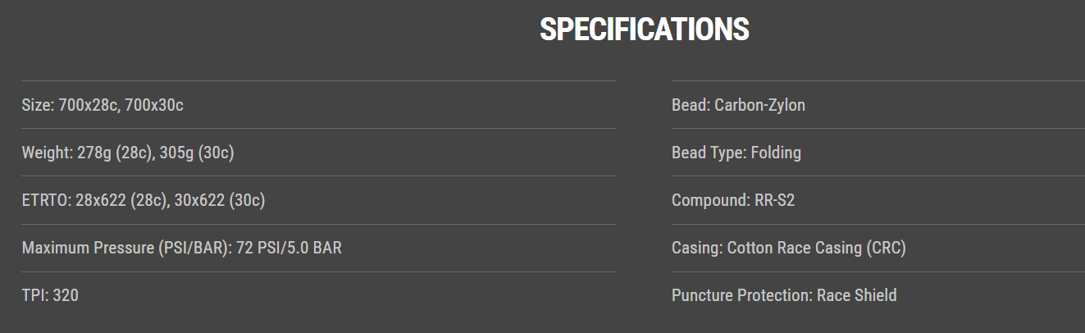Select the 72 PSI/5.0 BAR value
Viewport: 1085px width, 333px height.
(289, 248)
